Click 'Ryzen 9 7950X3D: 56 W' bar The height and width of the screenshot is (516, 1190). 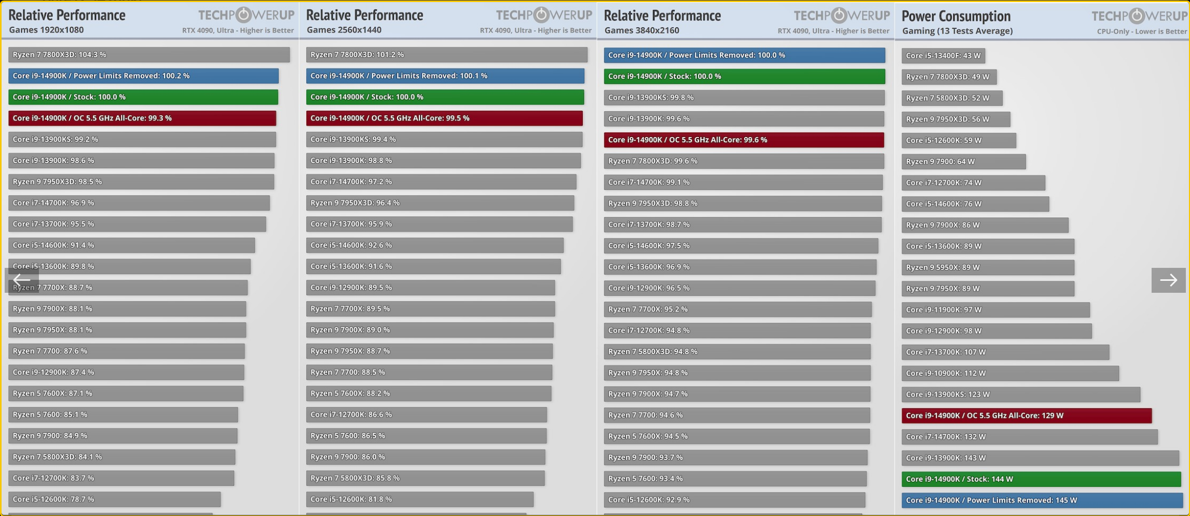pyautogui.click(x=956, y=119)
